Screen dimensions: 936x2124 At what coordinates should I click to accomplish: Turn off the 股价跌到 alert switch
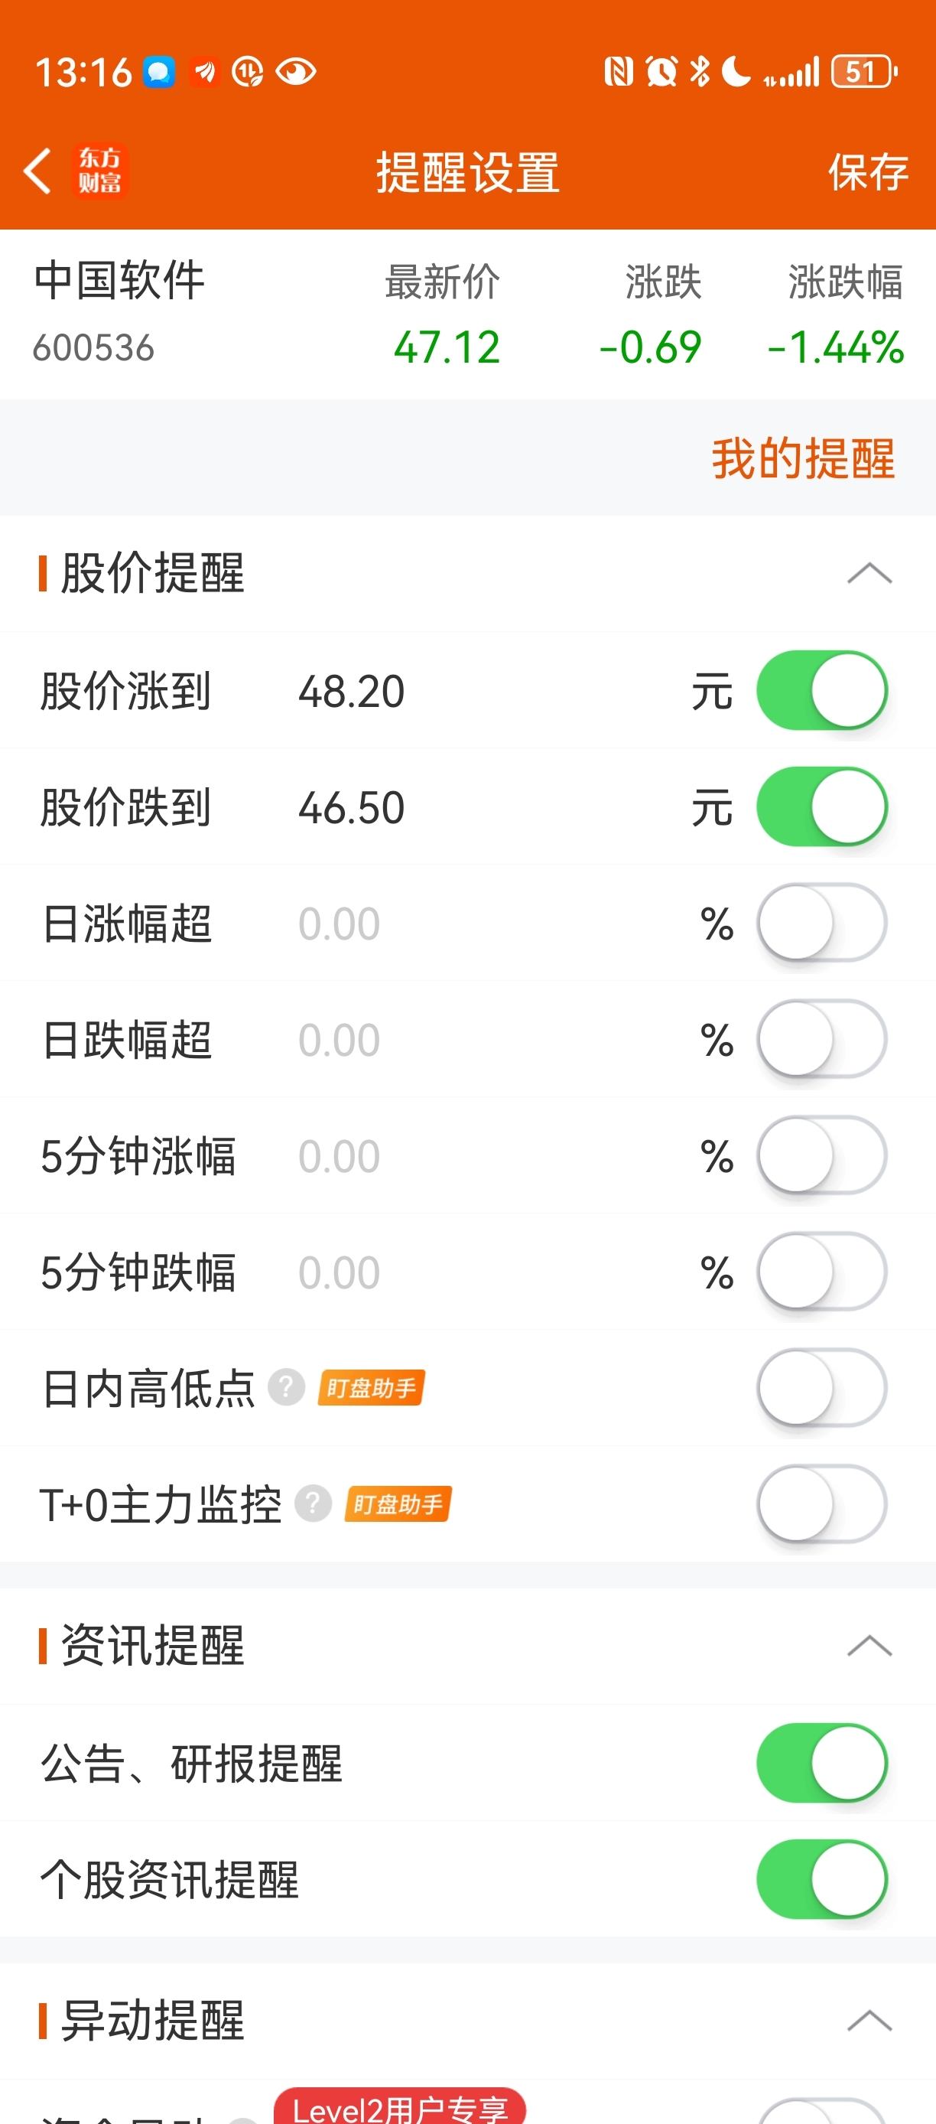coord(821,806)
